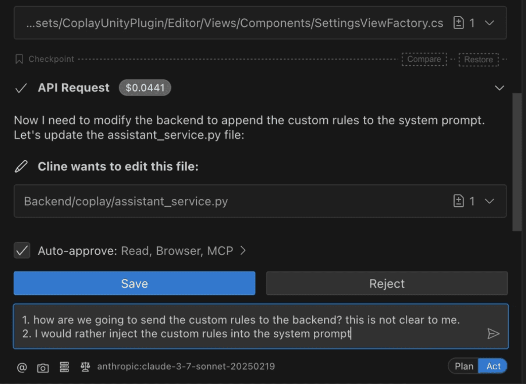526x384 pixels.
Task: Expand the SettingsViewFactory.cs file entry
Action: click(489, 23)
